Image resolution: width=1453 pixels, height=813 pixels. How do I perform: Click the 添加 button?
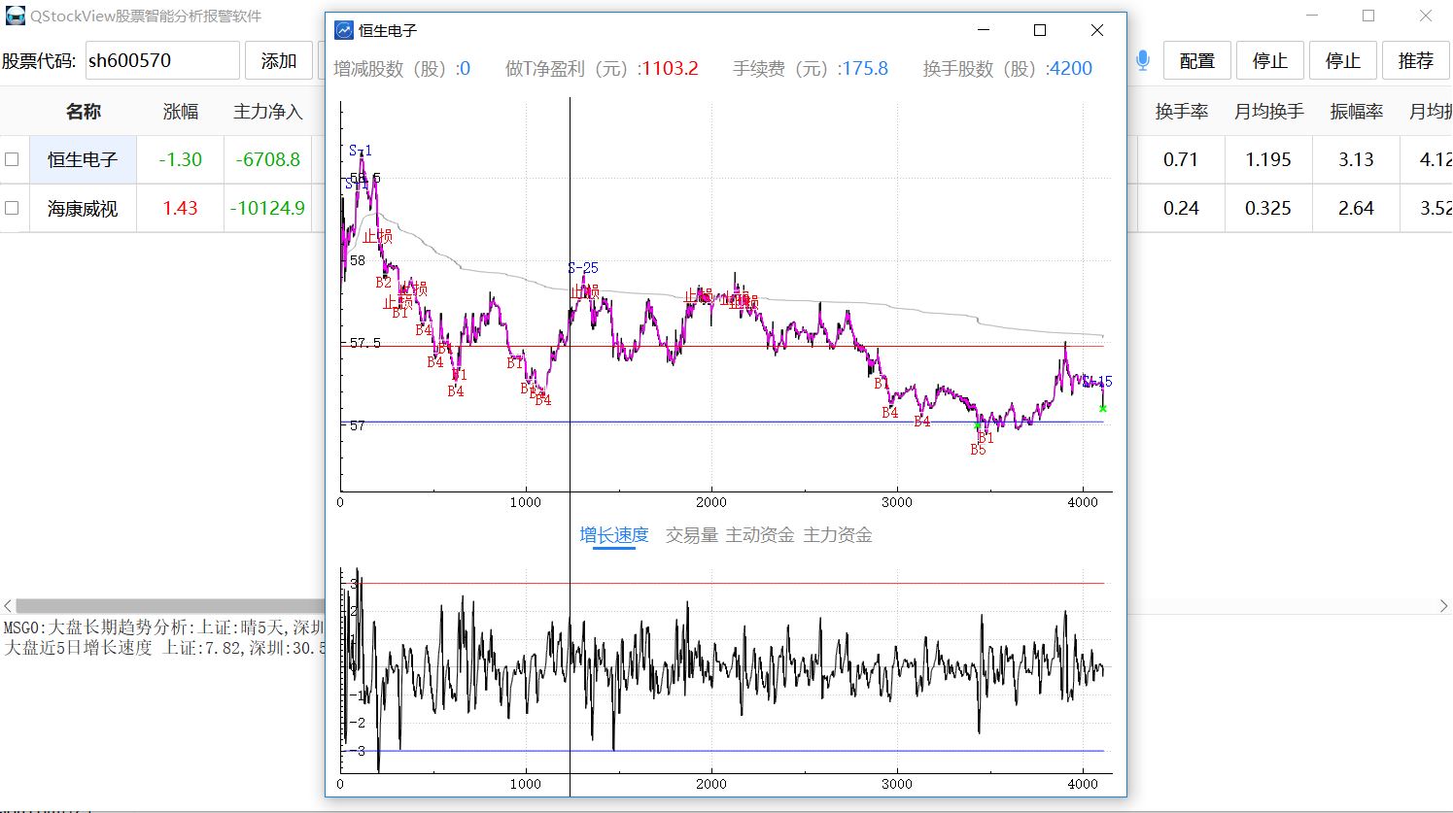[x=279, y=60]
